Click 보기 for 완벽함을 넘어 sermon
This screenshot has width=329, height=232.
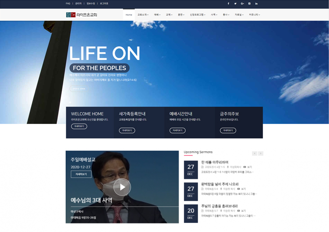[x=243, y=189]
